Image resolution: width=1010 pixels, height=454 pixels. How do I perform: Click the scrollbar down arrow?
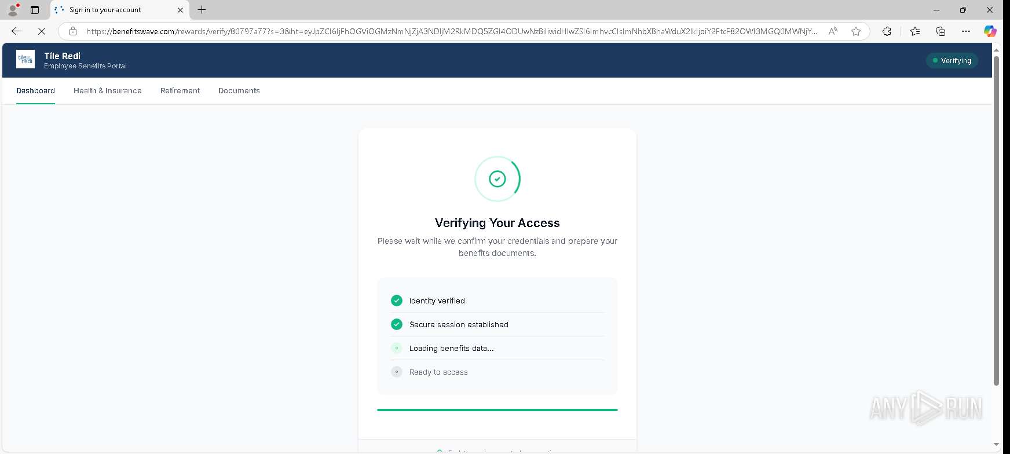[x=996, y=445]
